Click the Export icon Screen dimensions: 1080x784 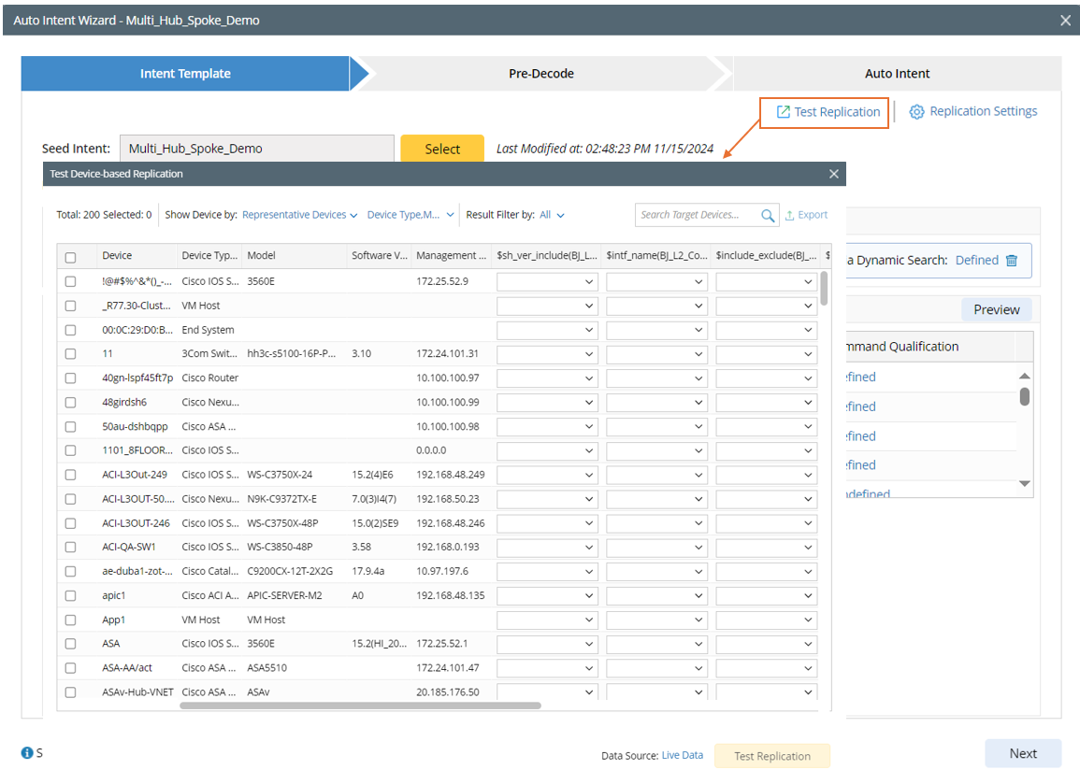[790, 216]
